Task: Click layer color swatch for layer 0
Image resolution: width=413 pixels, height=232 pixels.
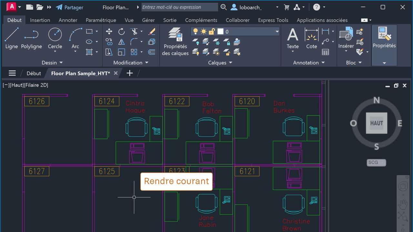Action: (x=220, y=31)
